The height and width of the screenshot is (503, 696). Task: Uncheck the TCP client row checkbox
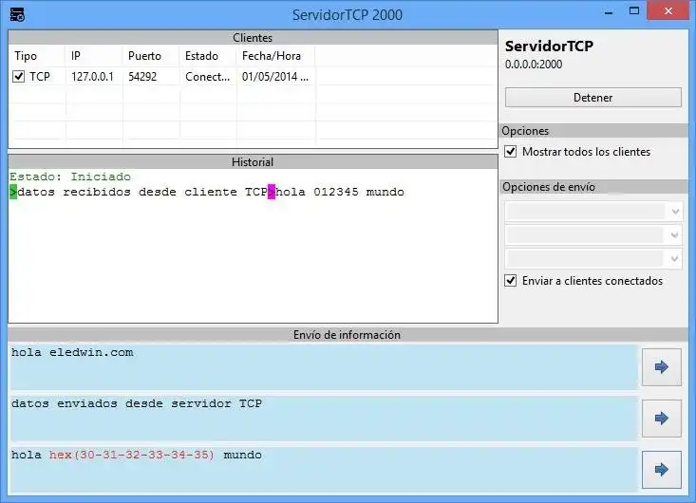pyautogui.click(x=18, y=76)
